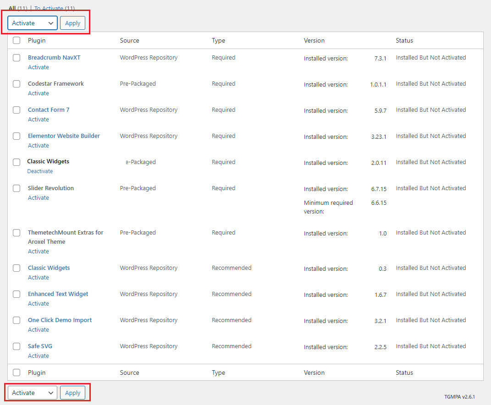Click version number 2.2.5

[x=381, y=347]
